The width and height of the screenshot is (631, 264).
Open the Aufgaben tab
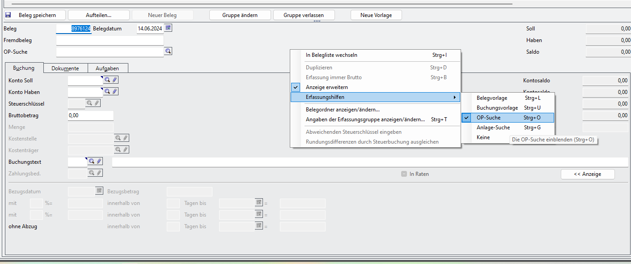coord(107,68)
